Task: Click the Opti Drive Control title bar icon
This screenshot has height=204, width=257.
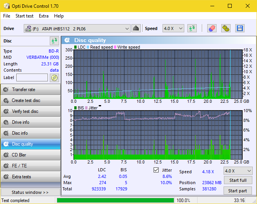Action: pyautogui.click(x=7, y=6)
